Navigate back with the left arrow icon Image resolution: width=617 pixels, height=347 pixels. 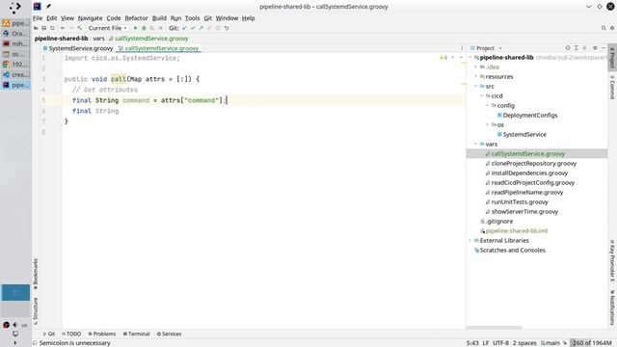click(x=63, y=28)
